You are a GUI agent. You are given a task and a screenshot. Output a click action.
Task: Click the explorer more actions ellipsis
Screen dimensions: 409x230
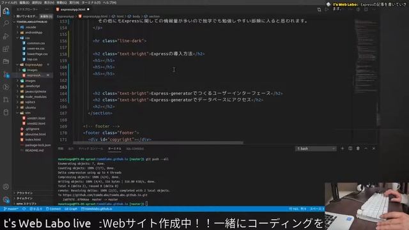coord(47,10)
